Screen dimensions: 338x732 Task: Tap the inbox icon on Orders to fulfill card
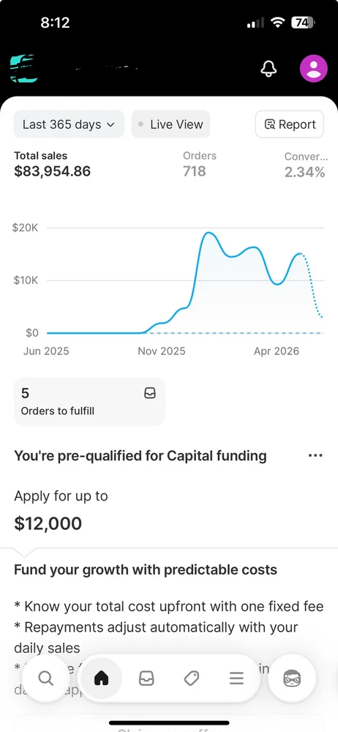coord(150,394)
